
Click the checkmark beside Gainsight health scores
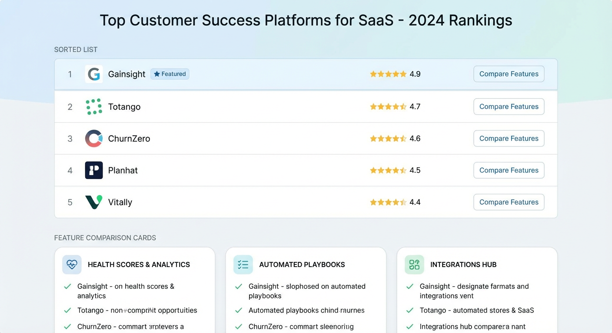[67, 287]
